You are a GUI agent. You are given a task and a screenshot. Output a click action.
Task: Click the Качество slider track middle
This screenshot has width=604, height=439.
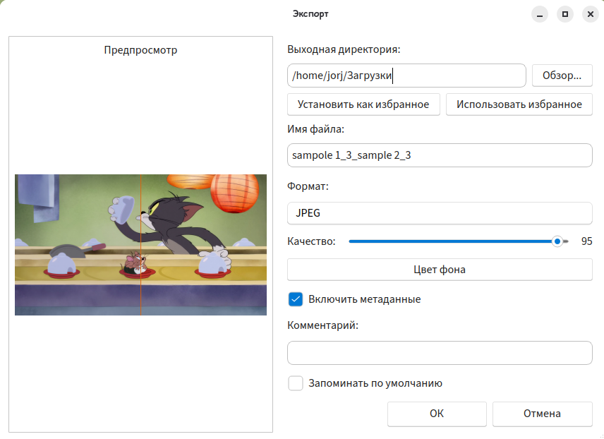pyautogui.click(x=459, y=241)
